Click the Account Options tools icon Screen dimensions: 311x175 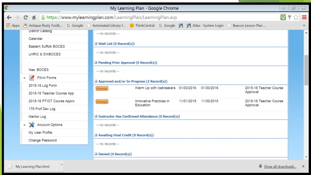[32, 125]
